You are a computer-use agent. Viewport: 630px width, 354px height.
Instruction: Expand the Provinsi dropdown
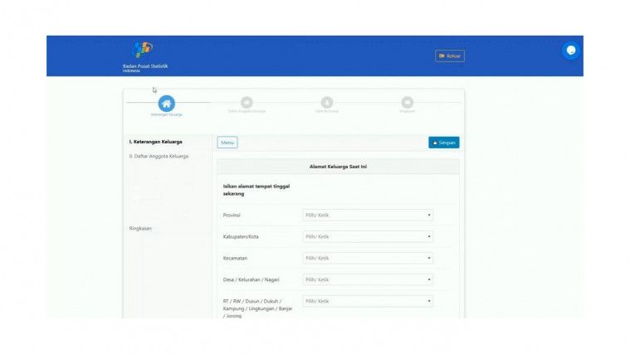pos(368,215)
